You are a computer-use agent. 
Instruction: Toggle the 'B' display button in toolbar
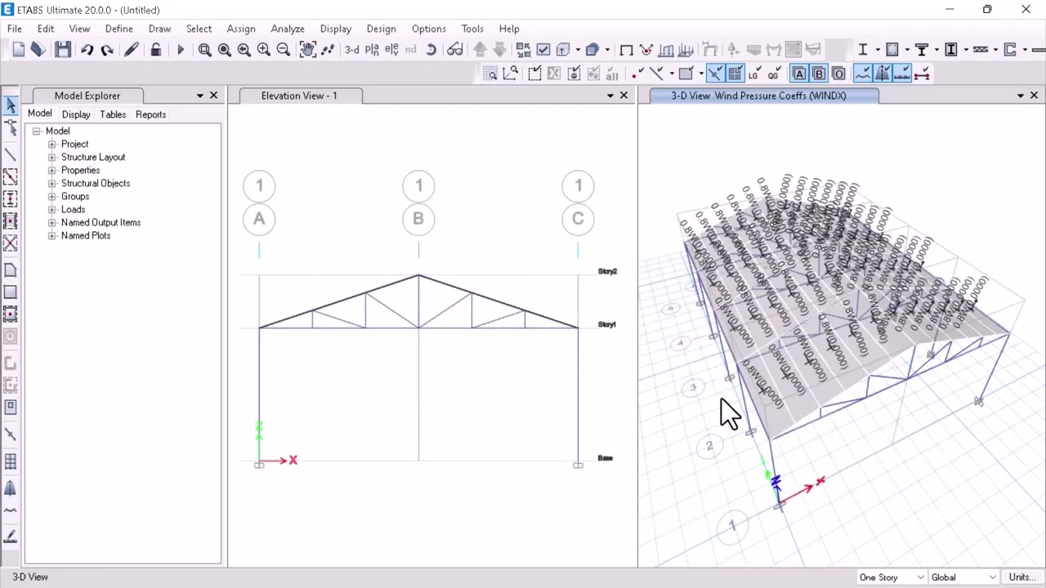point(819,74)
